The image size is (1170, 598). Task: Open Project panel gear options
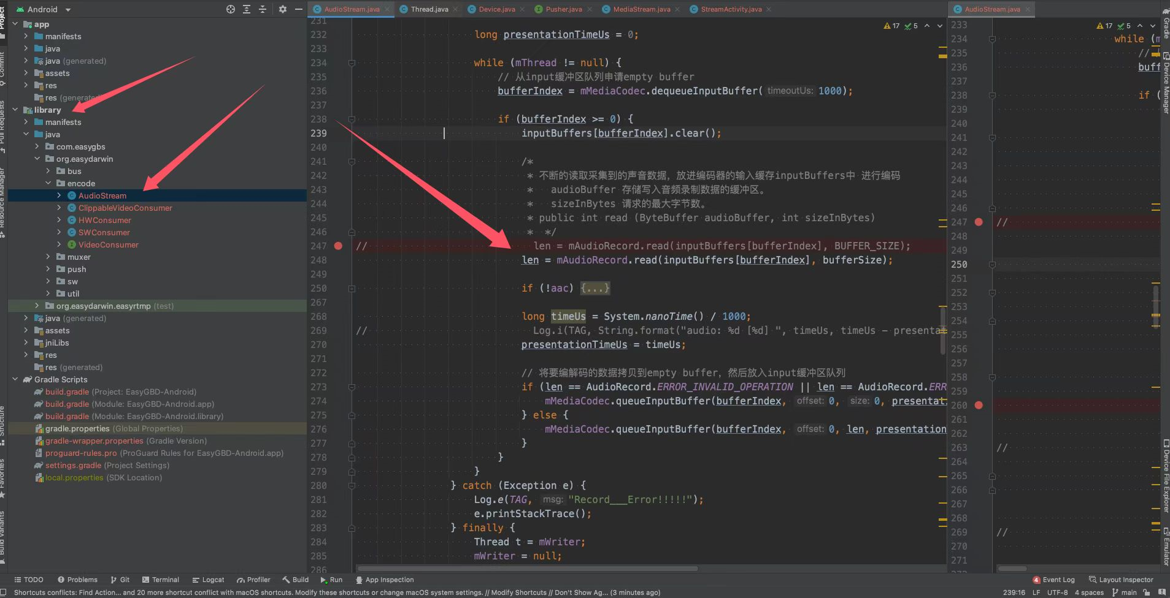pyautogui.click(x=282, y=9)
